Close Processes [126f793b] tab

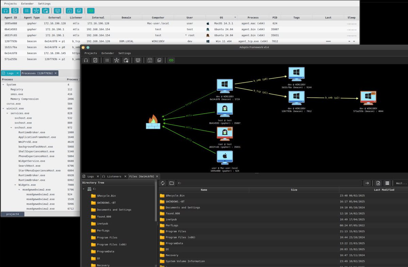tap(56, 73)
